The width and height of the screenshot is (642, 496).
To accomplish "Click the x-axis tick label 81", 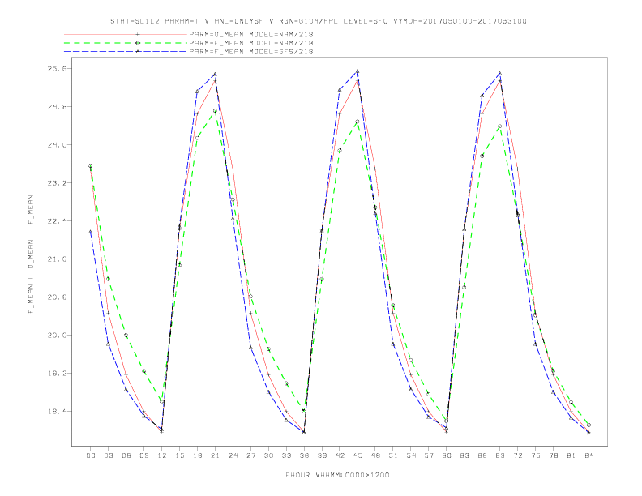I will pyautogui.click(x=571, y=455).
